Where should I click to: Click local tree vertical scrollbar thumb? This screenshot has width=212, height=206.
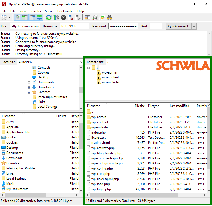(x=81, y=90)
